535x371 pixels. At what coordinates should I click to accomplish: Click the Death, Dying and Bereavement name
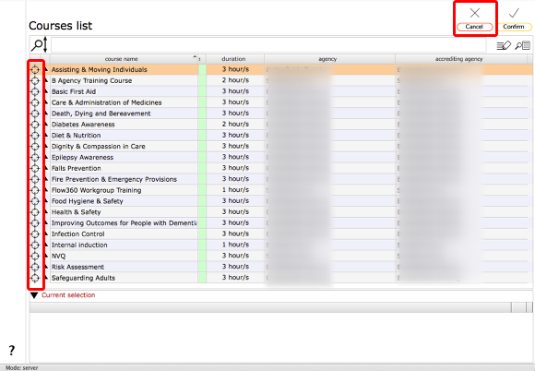pos(101,114)
